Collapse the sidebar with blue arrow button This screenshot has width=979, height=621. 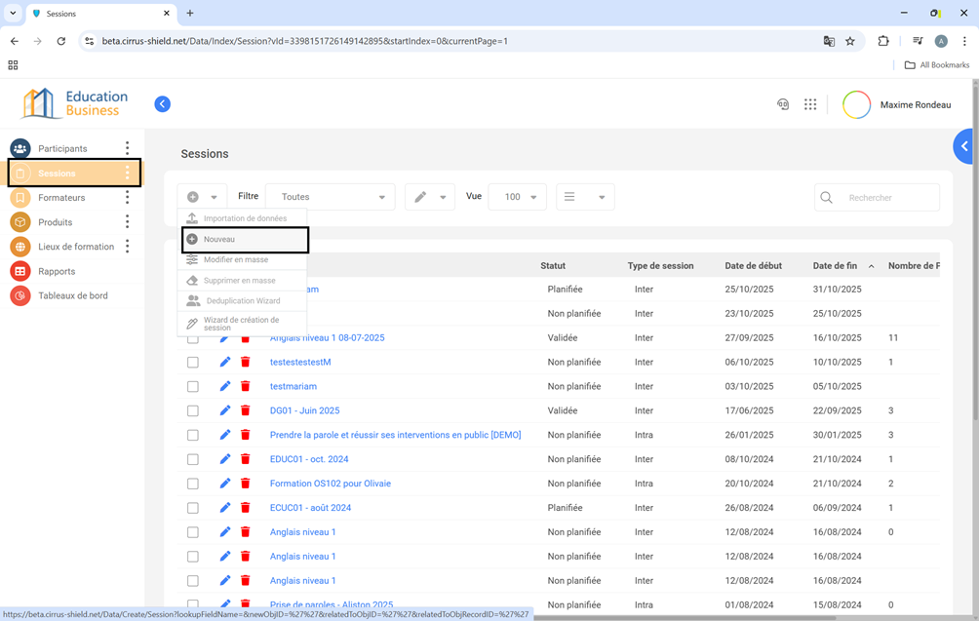pyautogui.click(x=163, y=104)
